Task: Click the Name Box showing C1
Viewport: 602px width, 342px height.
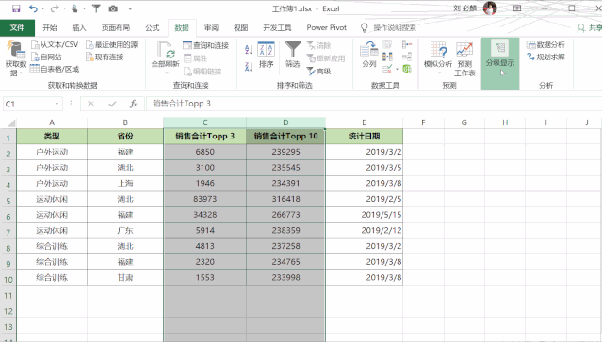Action: coord(27,104)
